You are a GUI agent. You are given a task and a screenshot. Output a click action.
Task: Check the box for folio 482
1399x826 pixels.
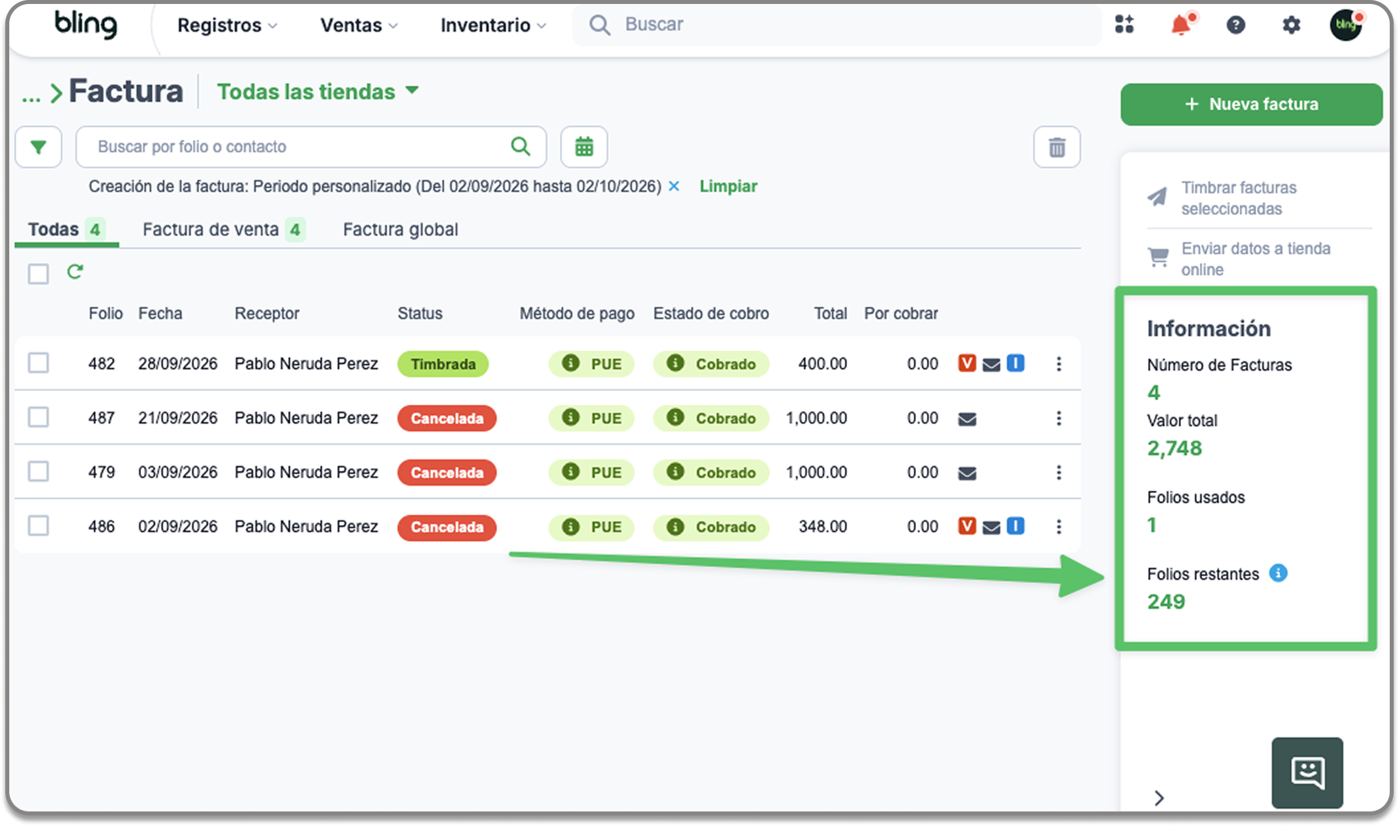(38, 363)
